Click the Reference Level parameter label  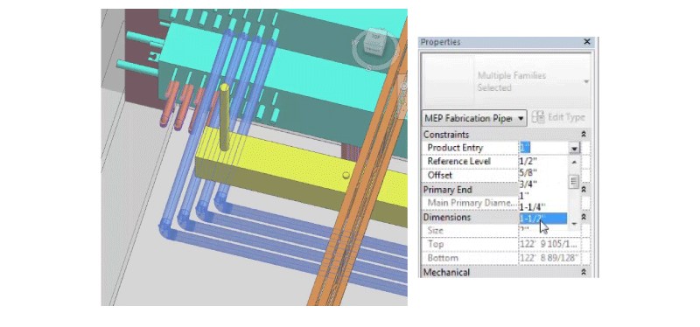(x=458, y=162)
